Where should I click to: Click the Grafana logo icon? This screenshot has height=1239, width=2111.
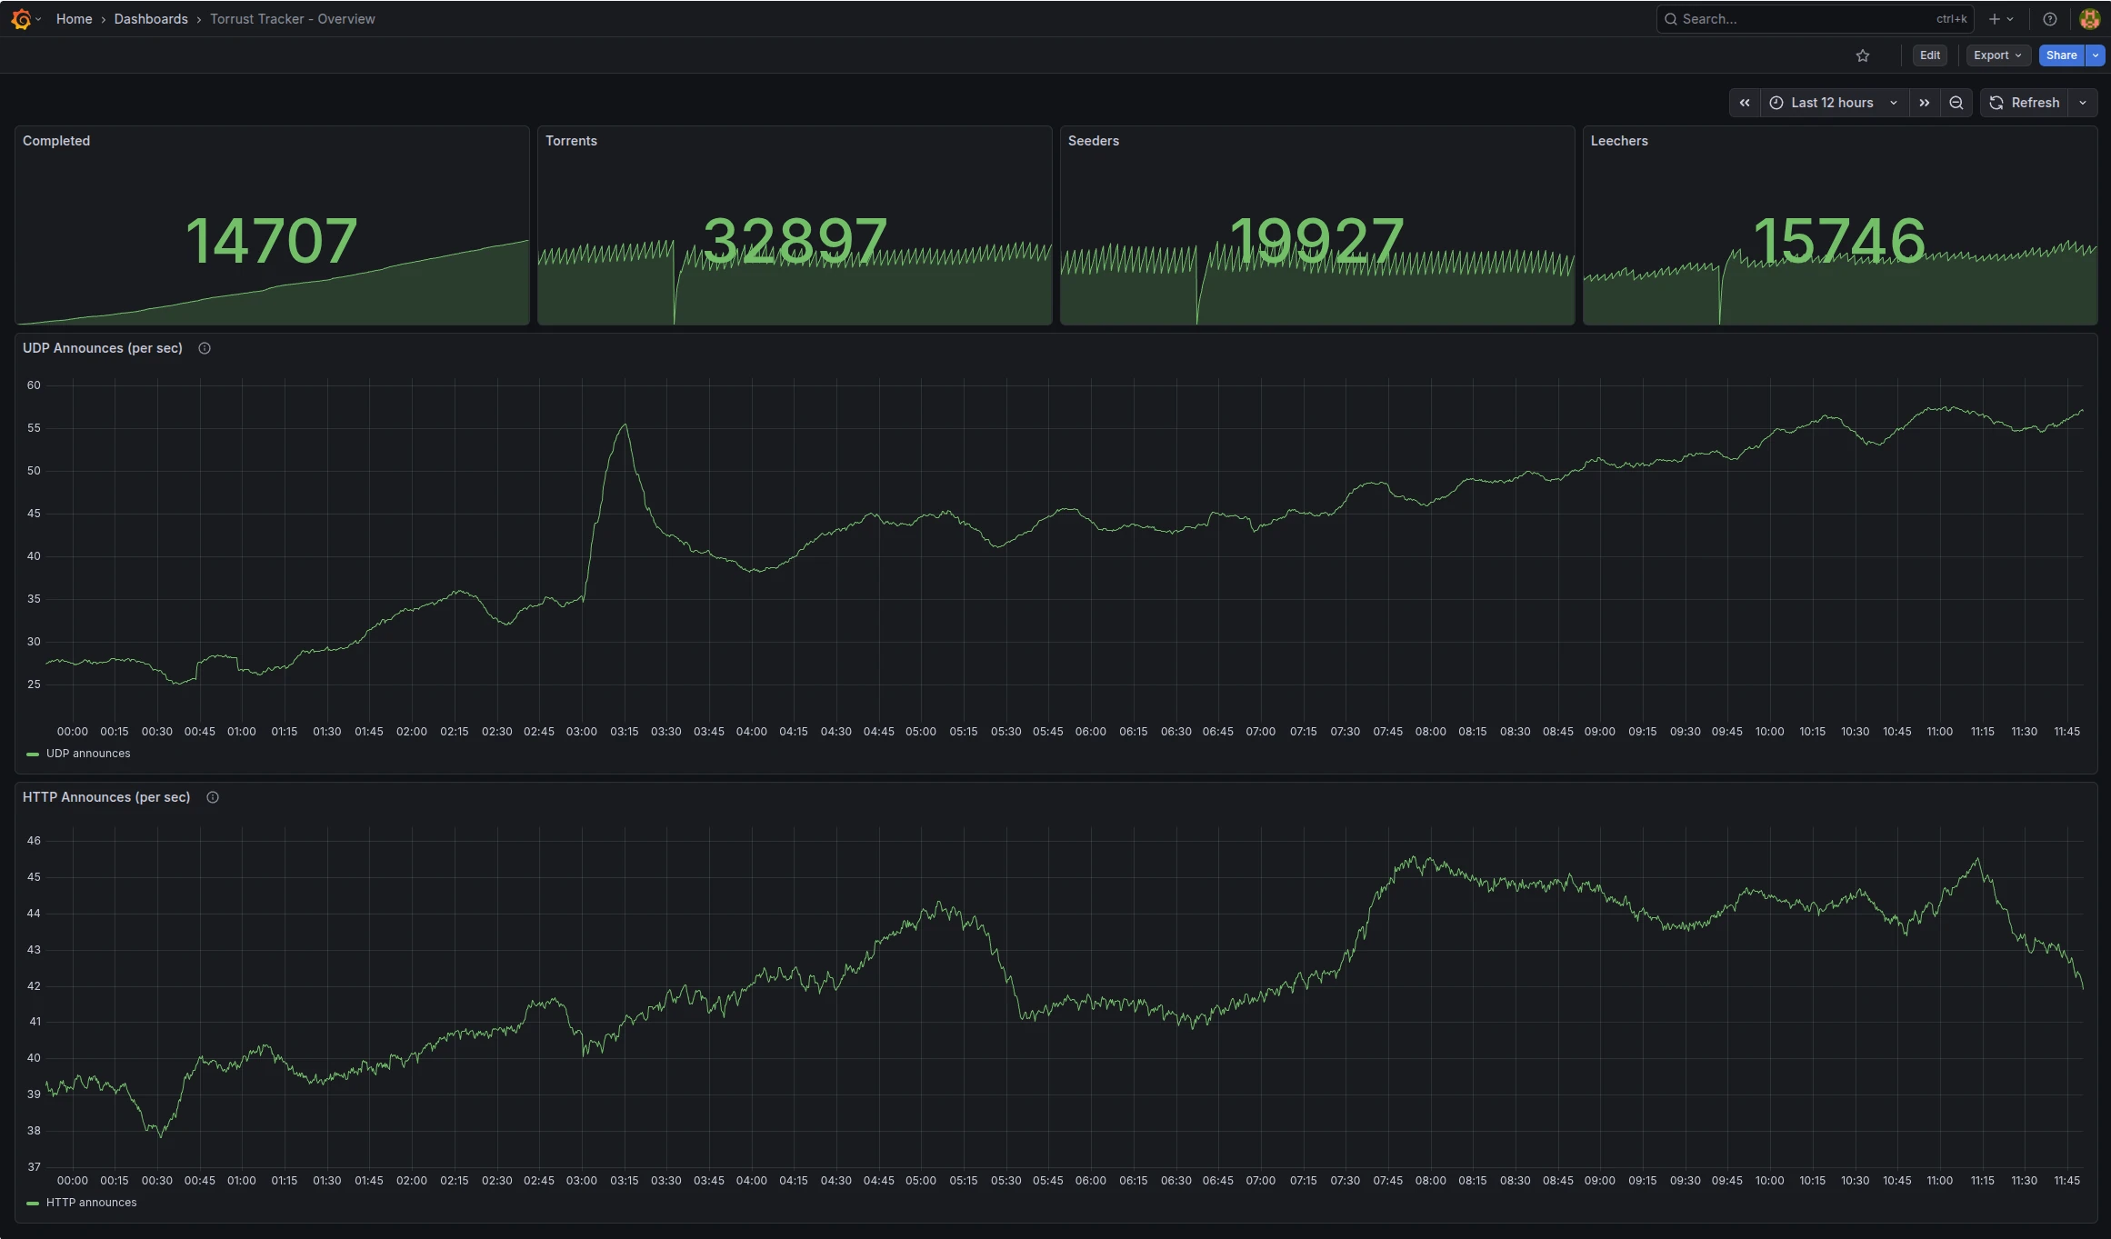(22, 18)
